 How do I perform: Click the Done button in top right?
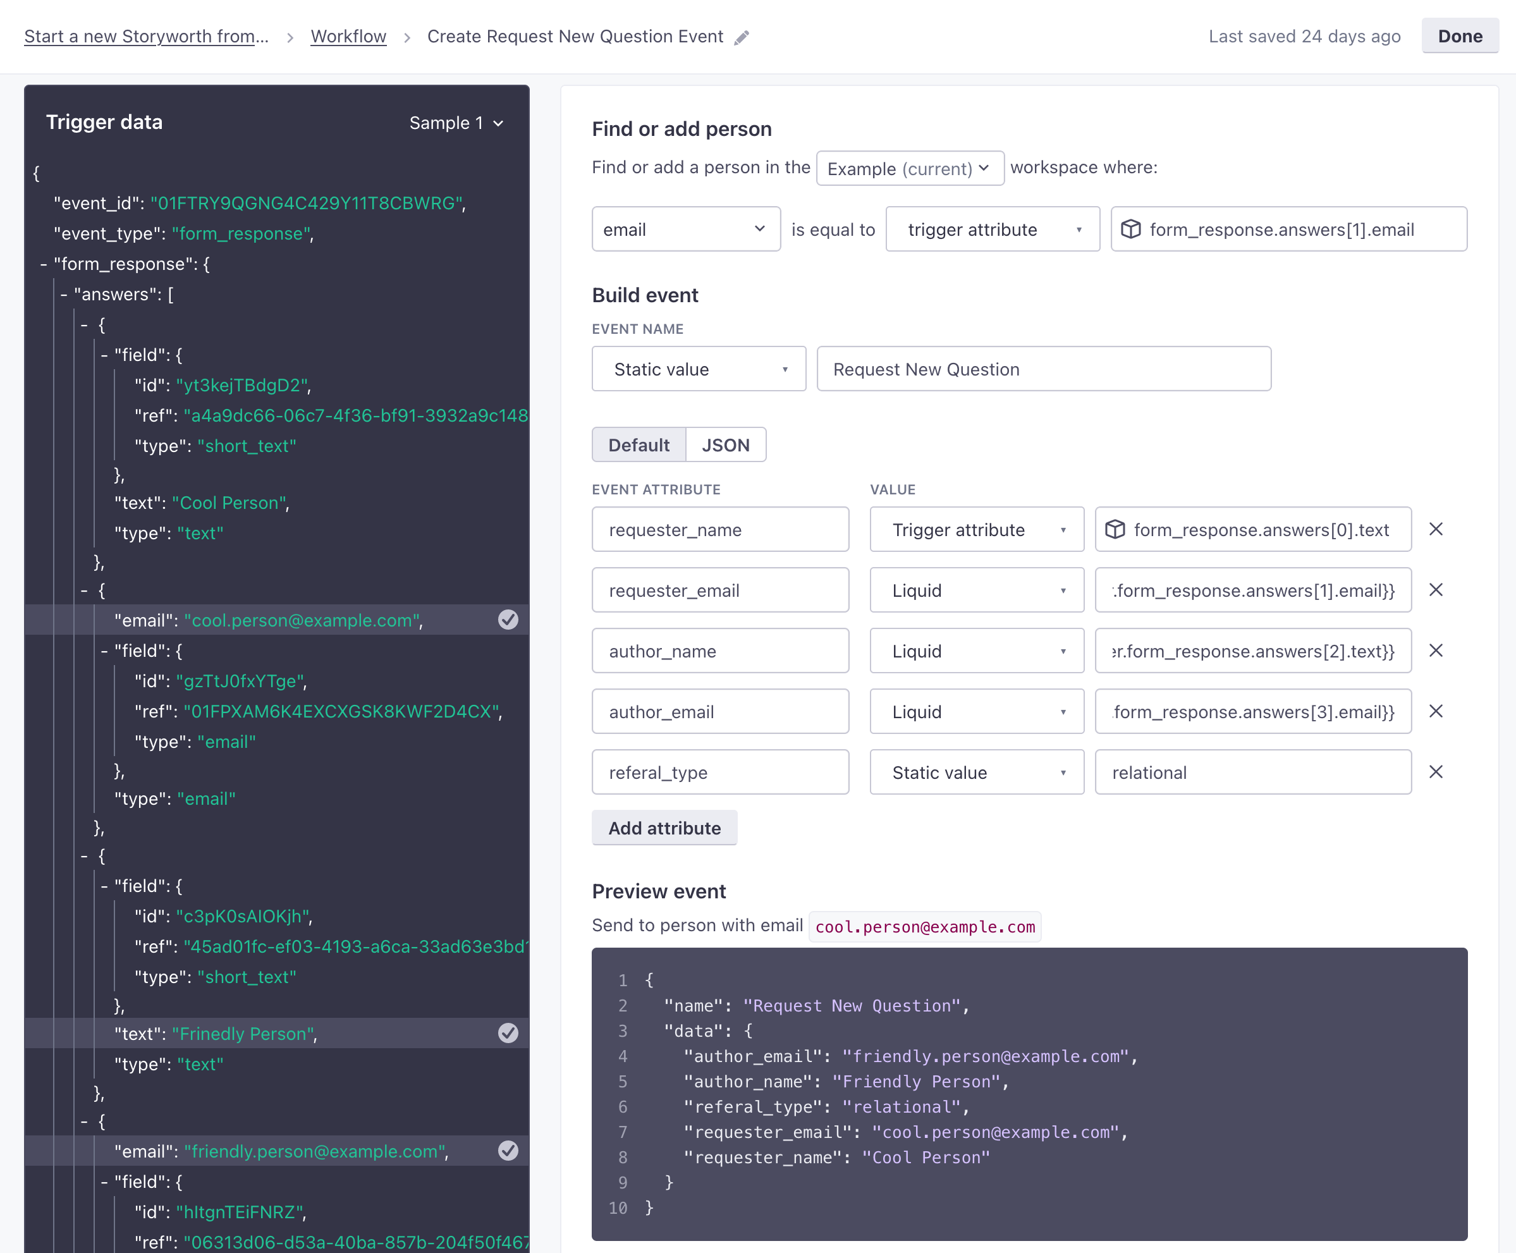click(1460, 35)
